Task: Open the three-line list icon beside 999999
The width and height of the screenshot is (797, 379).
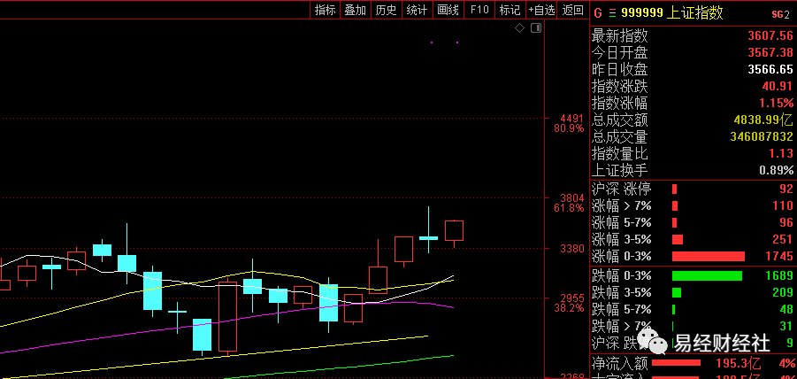Action: (611, 13)
